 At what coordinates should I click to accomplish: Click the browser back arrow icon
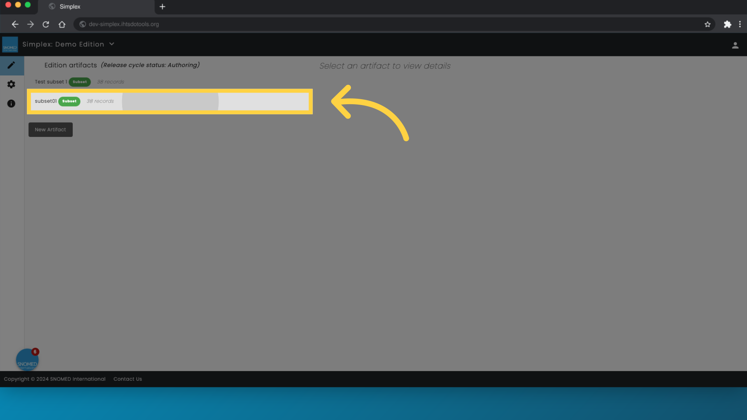14,24
